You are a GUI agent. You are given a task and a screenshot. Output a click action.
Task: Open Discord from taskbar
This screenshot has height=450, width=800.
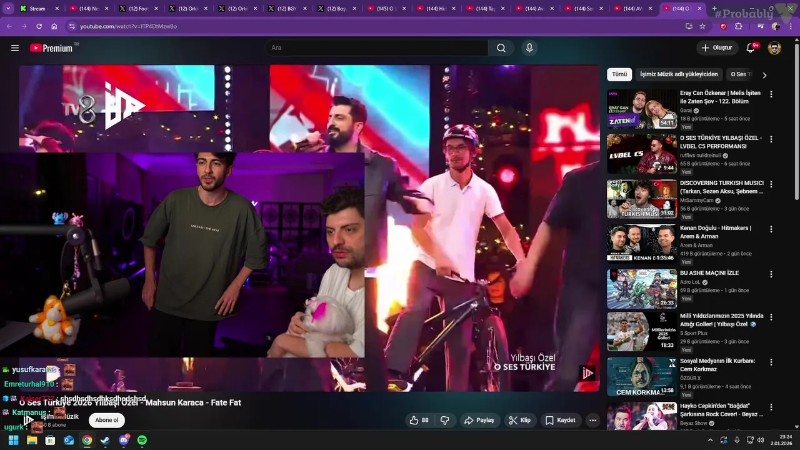(124, 440)
